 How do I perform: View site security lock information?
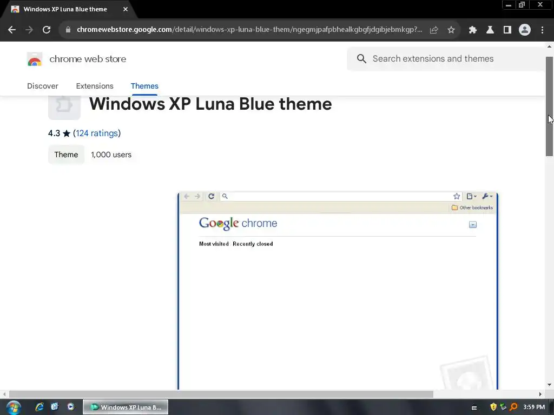tap(68, 30)
